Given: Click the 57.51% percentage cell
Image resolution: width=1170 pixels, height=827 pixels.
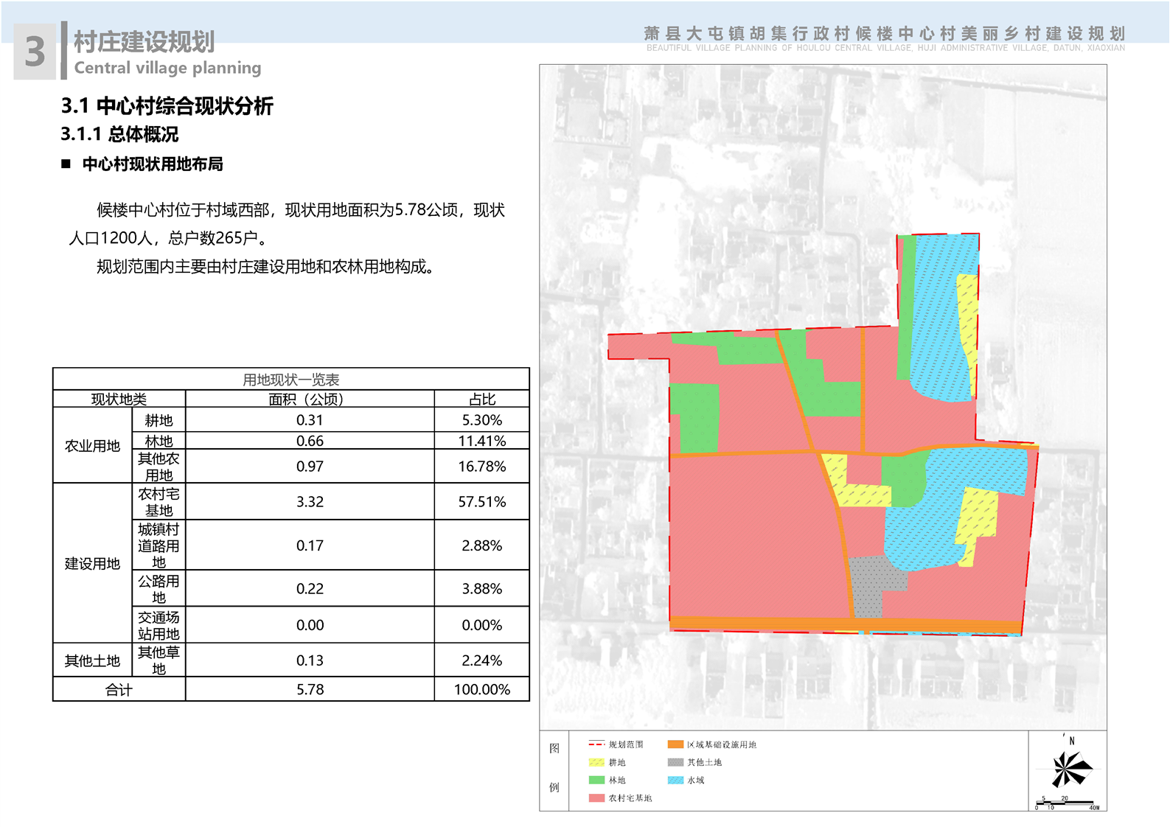Looking at the screenshot, I should click(x=481, y=502).
